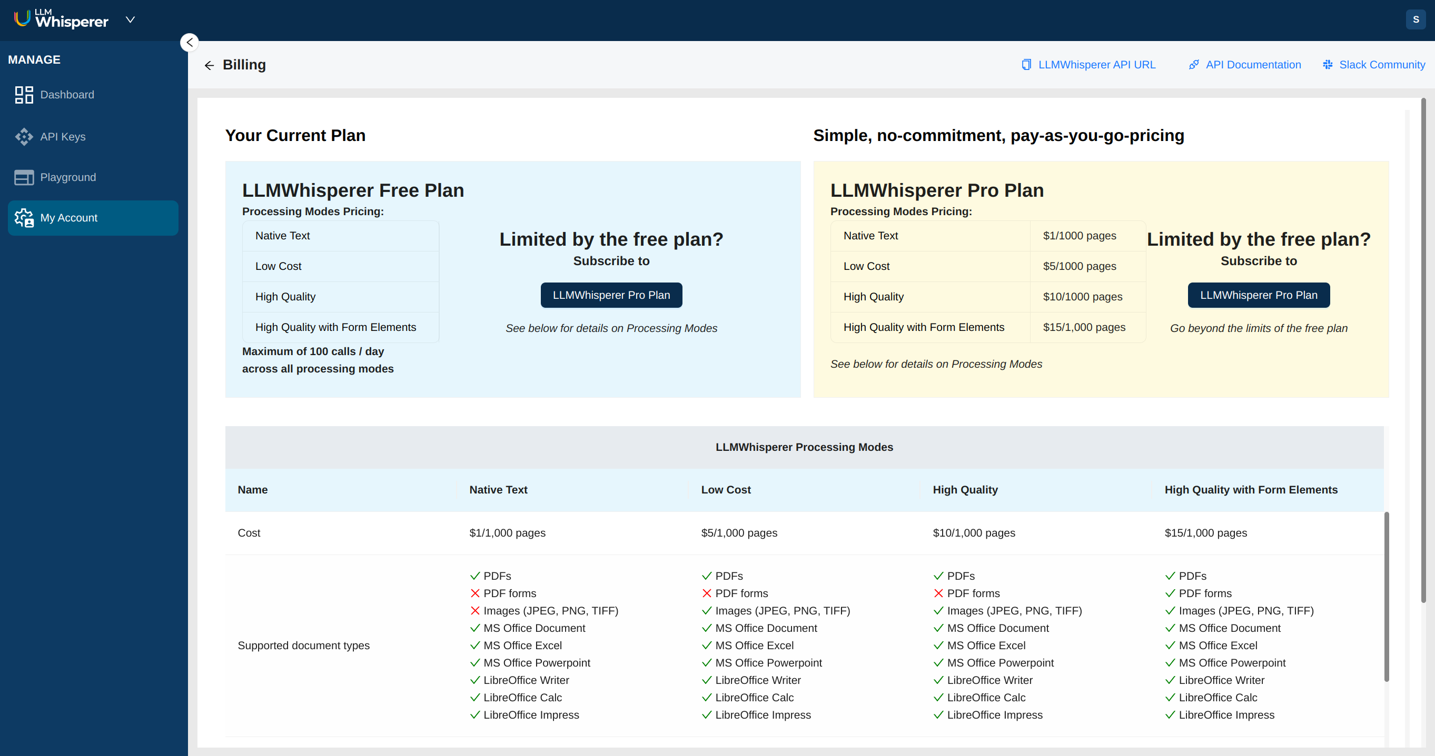1435x756 pixels.
Task: Open Dashboard in the sidebar
Action: [93, 95]
